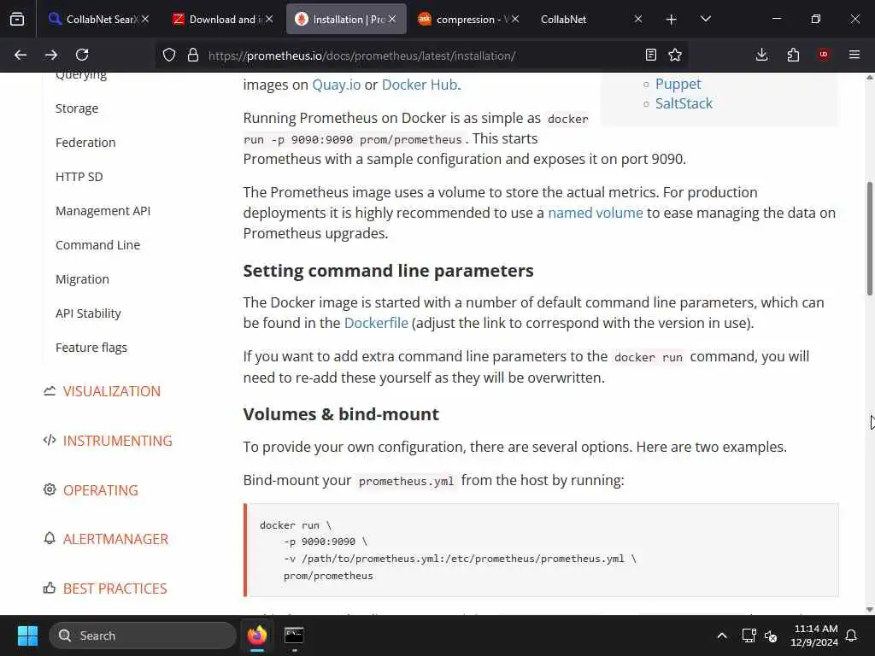Open the downloads panel

761,55
